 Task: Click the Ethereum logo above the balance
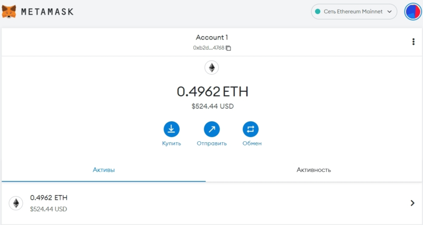point(212,67)
